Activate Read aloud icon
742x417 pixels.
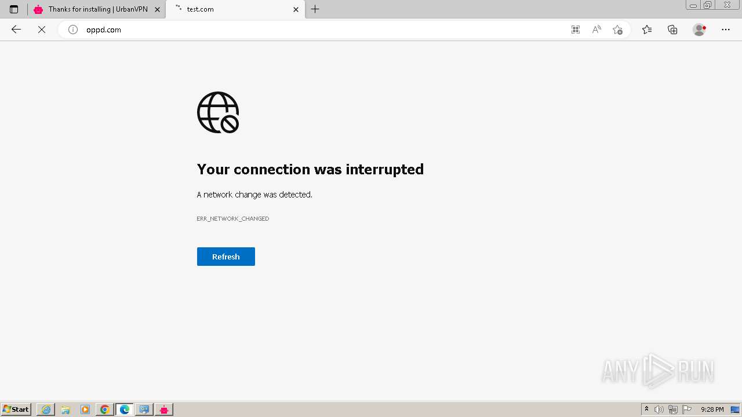(596, 30)
